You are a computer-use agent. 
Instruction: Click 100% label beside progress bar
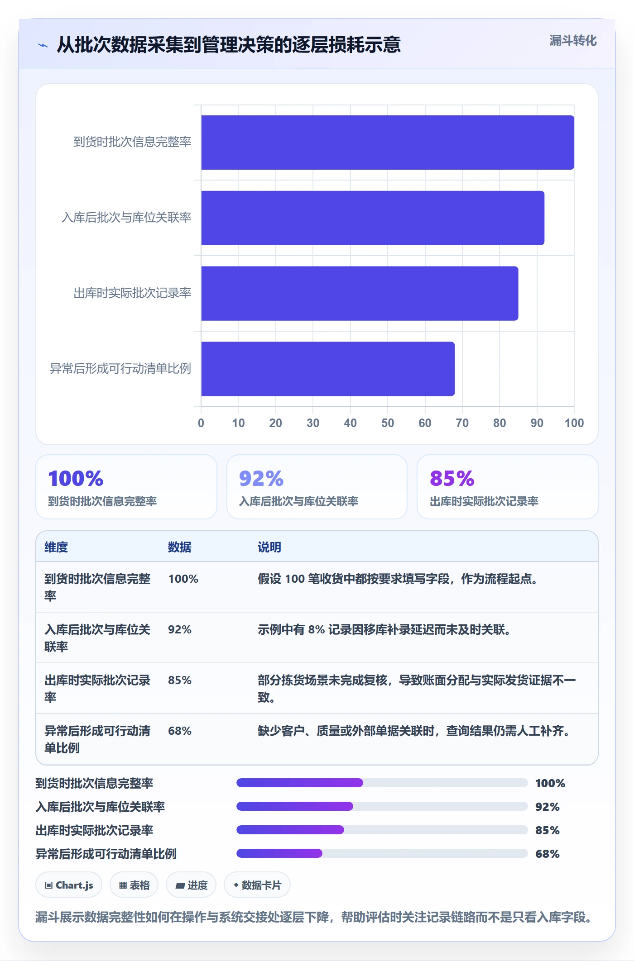(x=550, y=783)
